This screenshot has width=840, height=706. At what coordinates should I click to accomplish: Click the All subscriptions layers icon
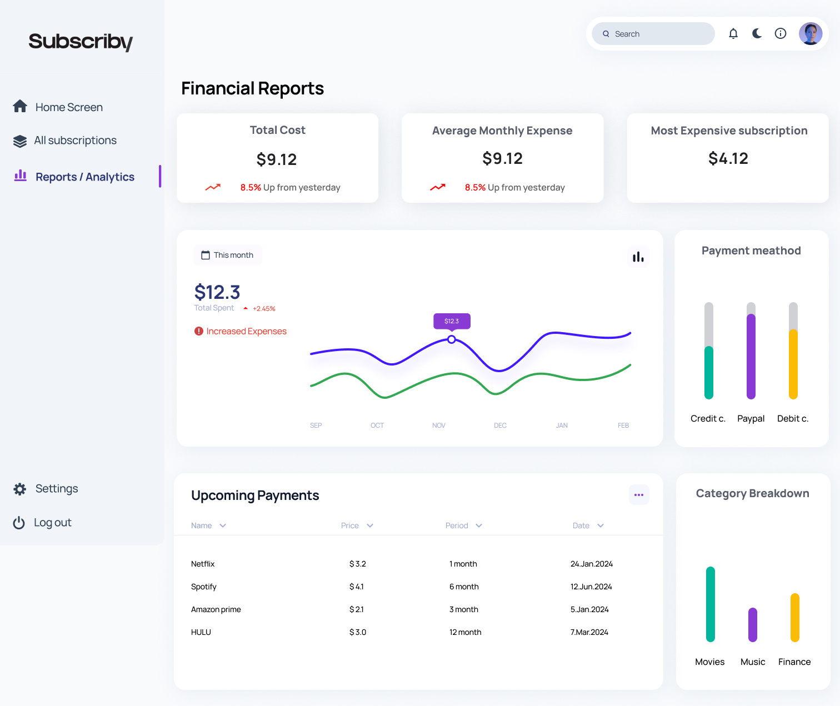tap(20, 141)
